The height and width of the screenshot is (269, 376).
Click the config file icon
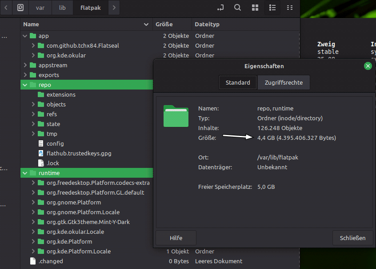click(41, 143)
